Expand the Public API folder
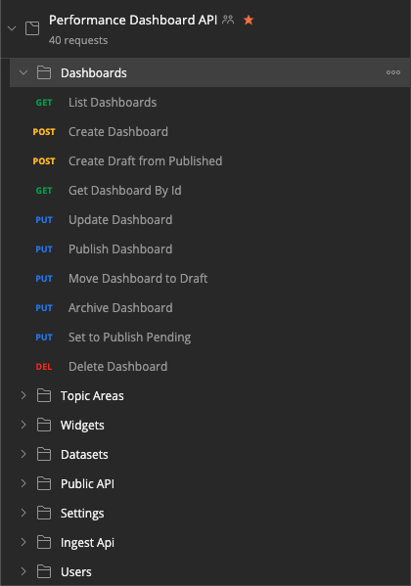 [x=23, y=483]
